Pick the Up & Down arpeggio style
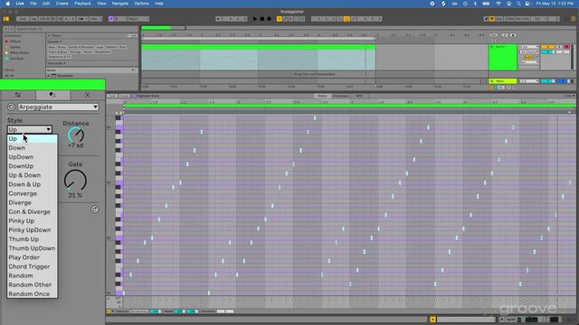 pyautogui.click(x=33, y=175)
